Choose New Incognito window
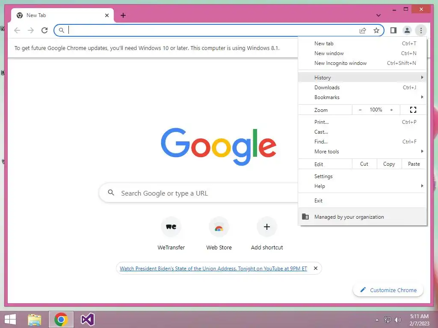Screen dimensions: 438x328 (x=362, y=63)
